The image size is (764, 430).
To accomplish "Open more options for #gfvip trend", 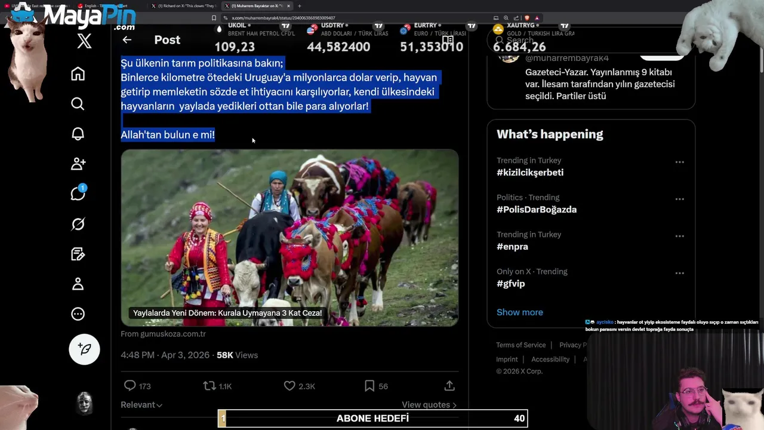I will tap(679, 273).
